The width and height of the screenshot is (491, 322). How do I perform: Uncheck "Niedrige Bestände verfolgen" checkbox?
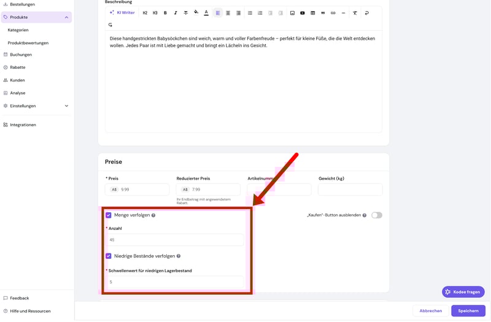click(x=109, y=256)
